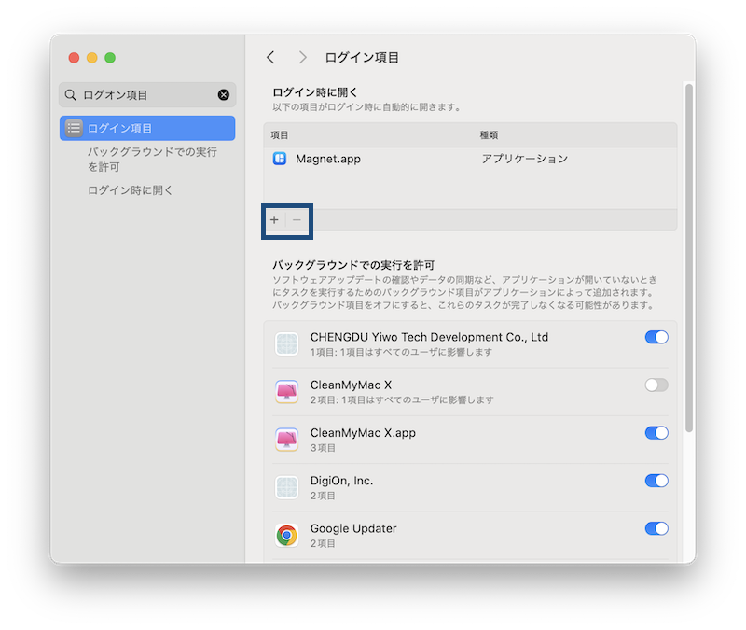The image size is (746, 630).
Task: Click the CleanMyMac X app icon
Action: (x=287, y=391)
